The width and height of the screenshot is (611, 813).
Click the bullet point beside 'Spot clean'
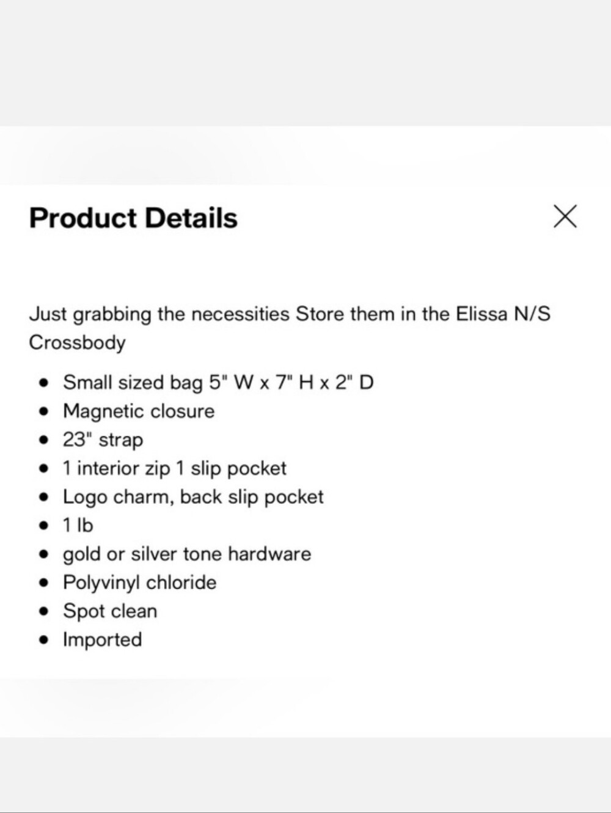pos(43,612)
